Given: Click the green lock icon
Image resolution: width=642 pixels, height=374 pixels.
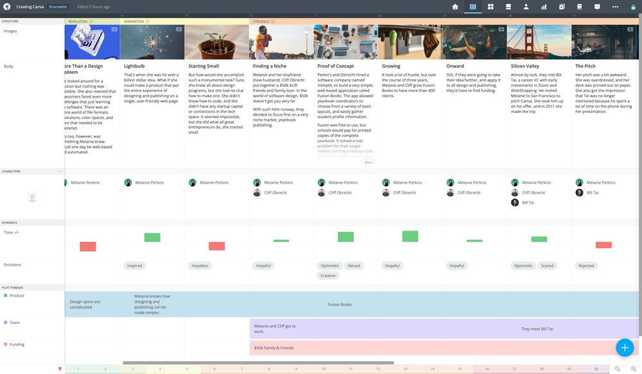Looking at the screenshot, I should [633, 6].
